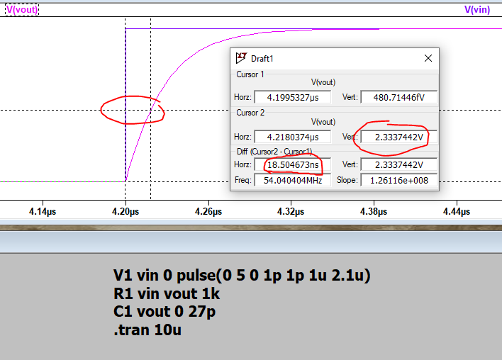Select Cursor 2 Horz value 4.2180374µs
502x360 pixels.
293,137
